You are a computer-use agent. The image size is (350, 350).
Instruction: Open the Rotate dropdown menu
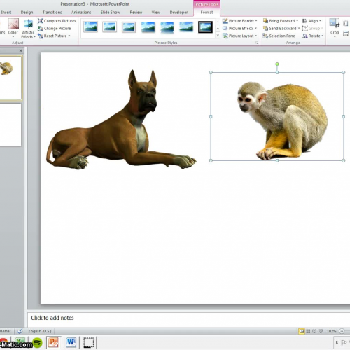click(x=313, y=36)
